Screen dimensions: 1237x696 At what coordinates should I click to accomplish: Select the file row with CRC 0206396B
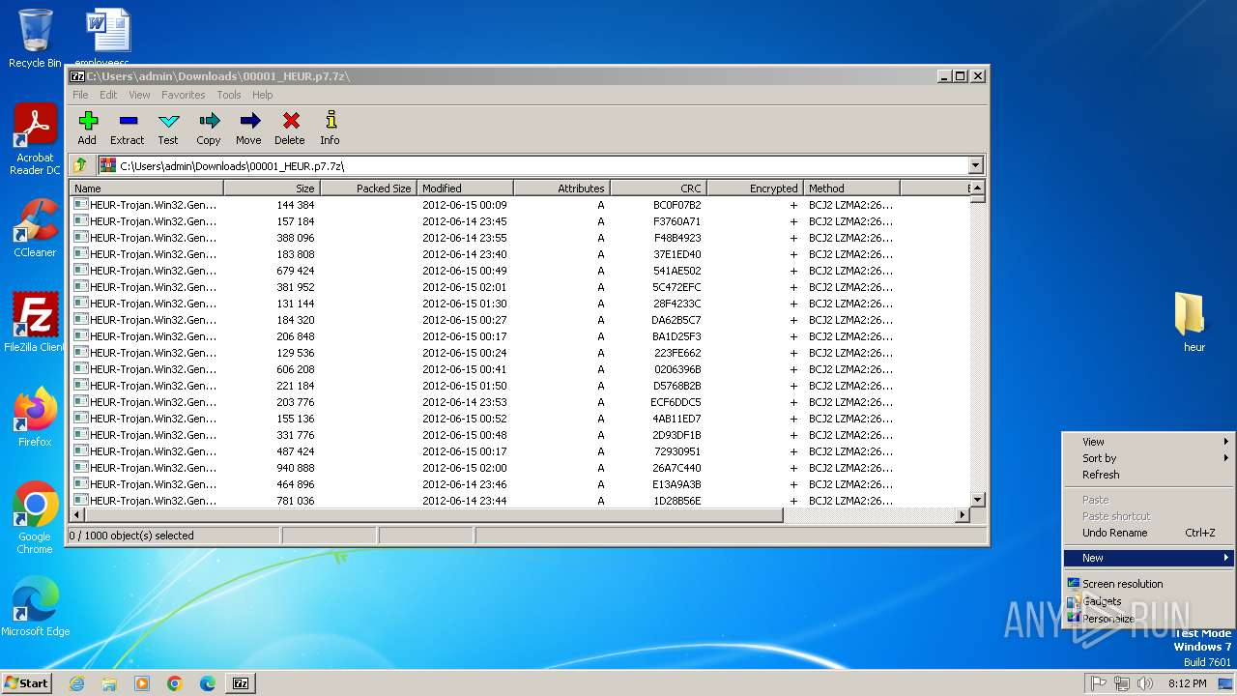click(520, 369)
